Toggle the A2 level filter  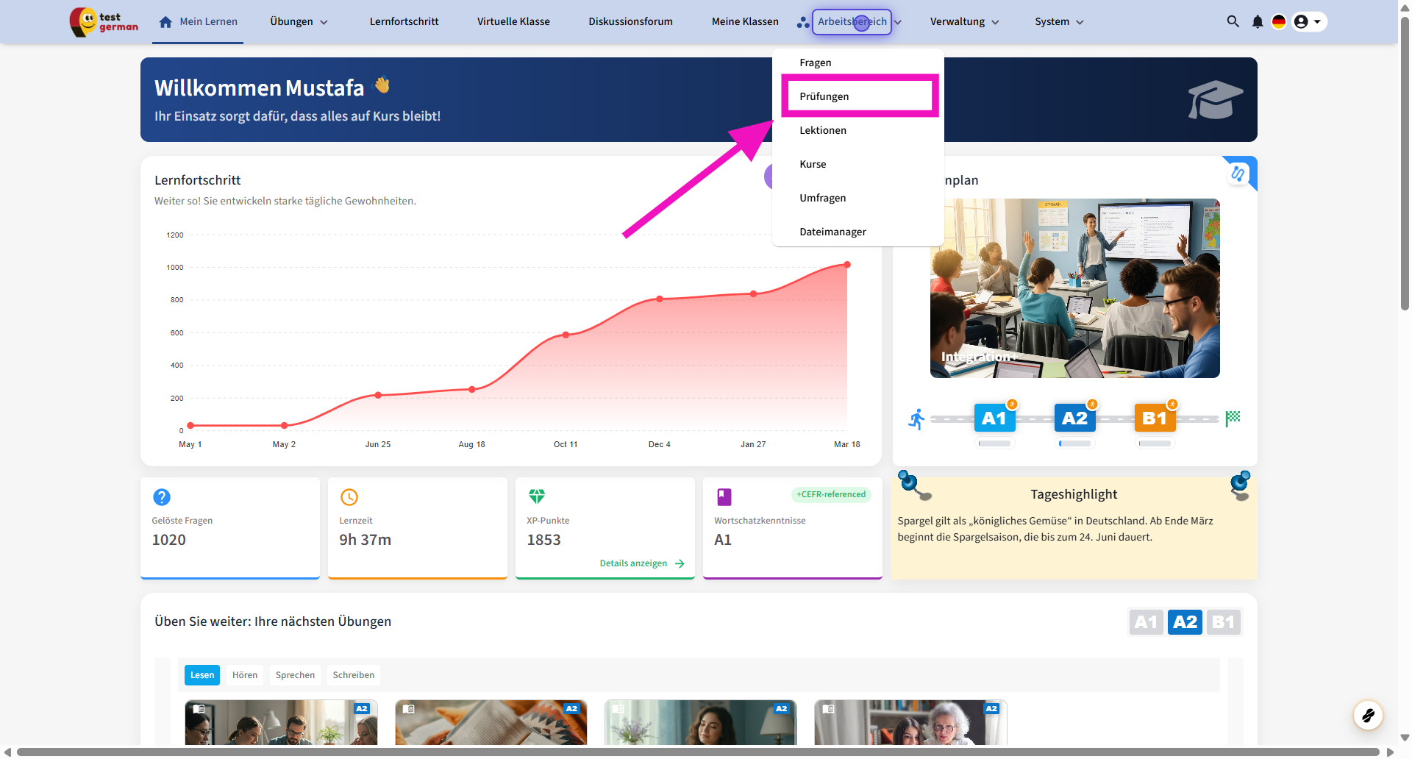pos(1185,622)
